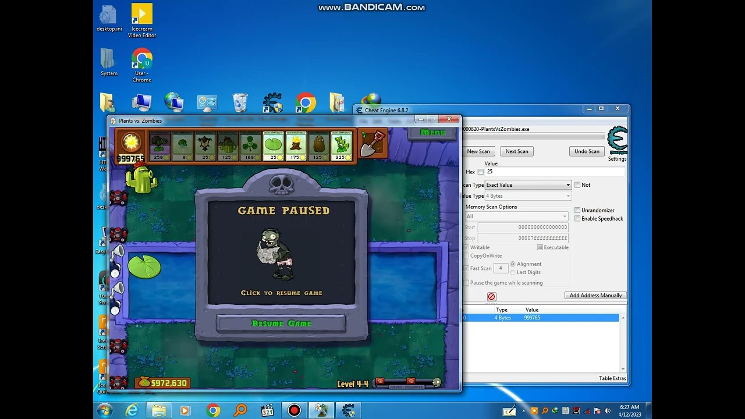
Task: Click the level progress meter
Action: click(x=408, y=383)
